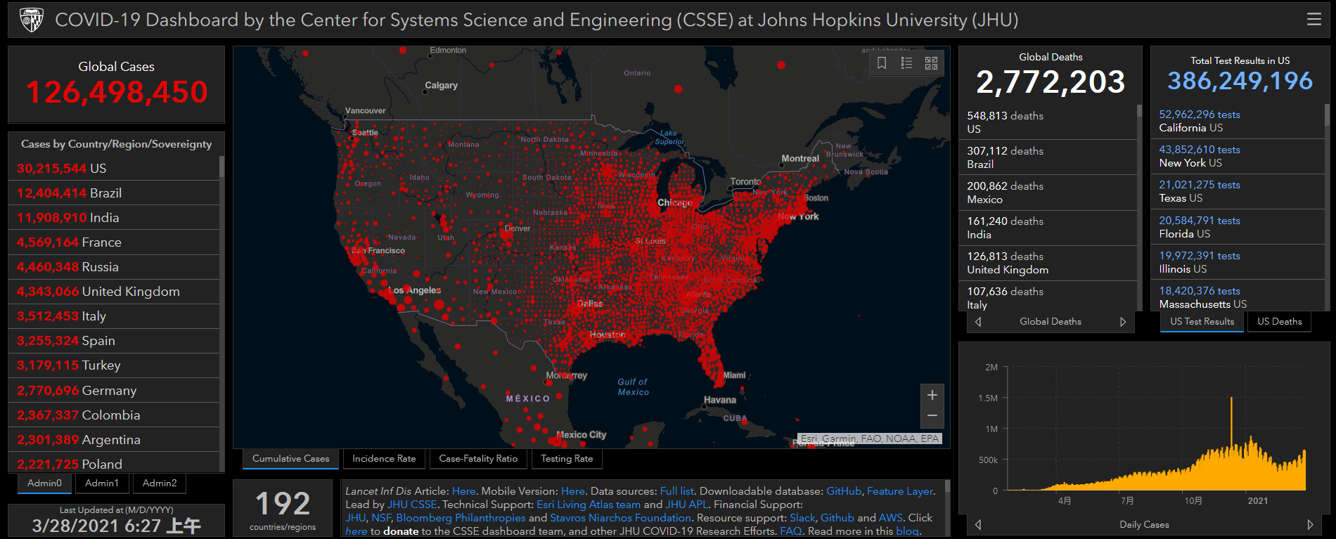Select Argentina in the cases list

point(114,440)
